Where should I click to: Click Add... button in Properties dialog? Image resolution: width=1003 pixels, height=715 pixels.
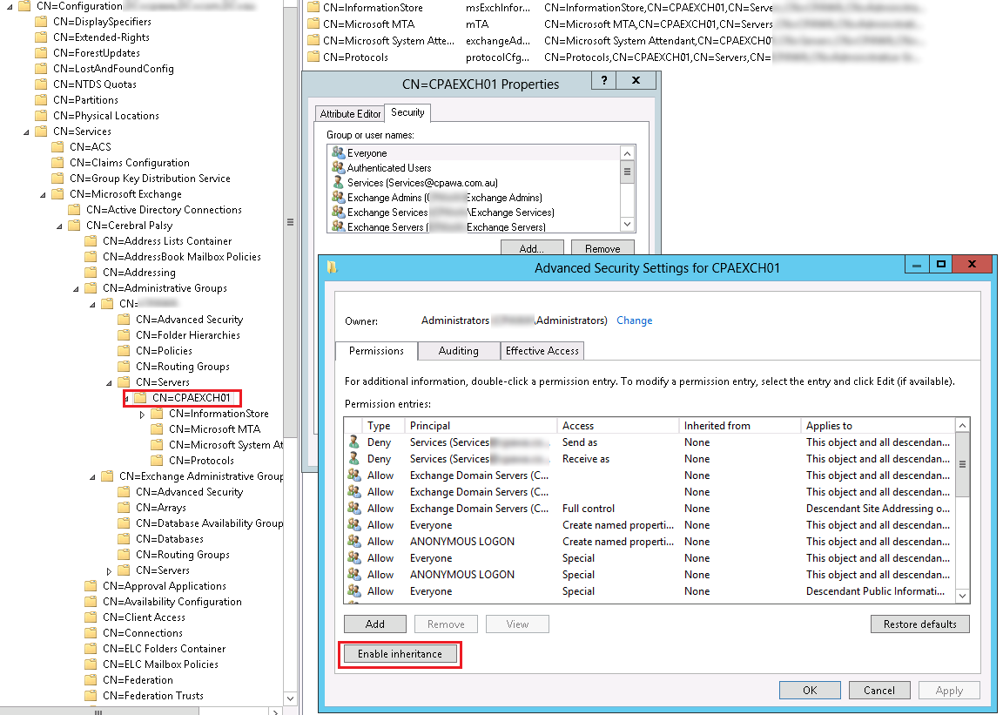(x=532, y=248)
